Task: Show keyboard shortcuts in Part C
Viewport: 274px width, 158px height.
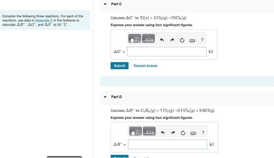Action: coord(192,41)
